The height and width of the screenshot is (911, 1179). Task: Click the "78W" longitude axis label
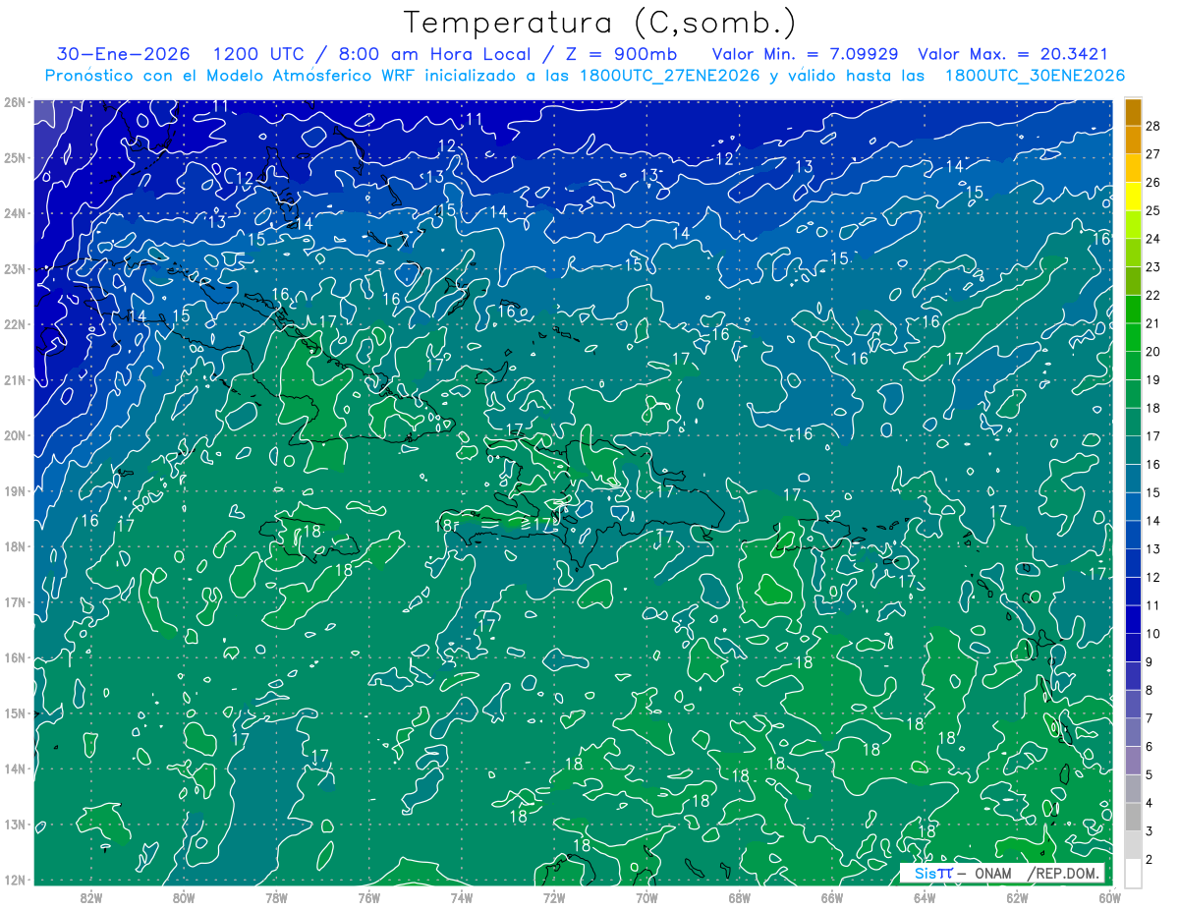pos(276,897)
